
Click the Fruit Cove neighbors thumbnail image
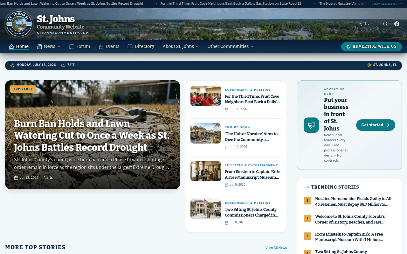tap(206, 96)
